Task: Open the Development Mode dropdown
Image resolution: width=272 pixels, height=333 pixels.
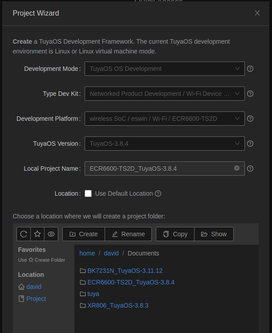Action: pyautogui.click(x=165, y=69)
